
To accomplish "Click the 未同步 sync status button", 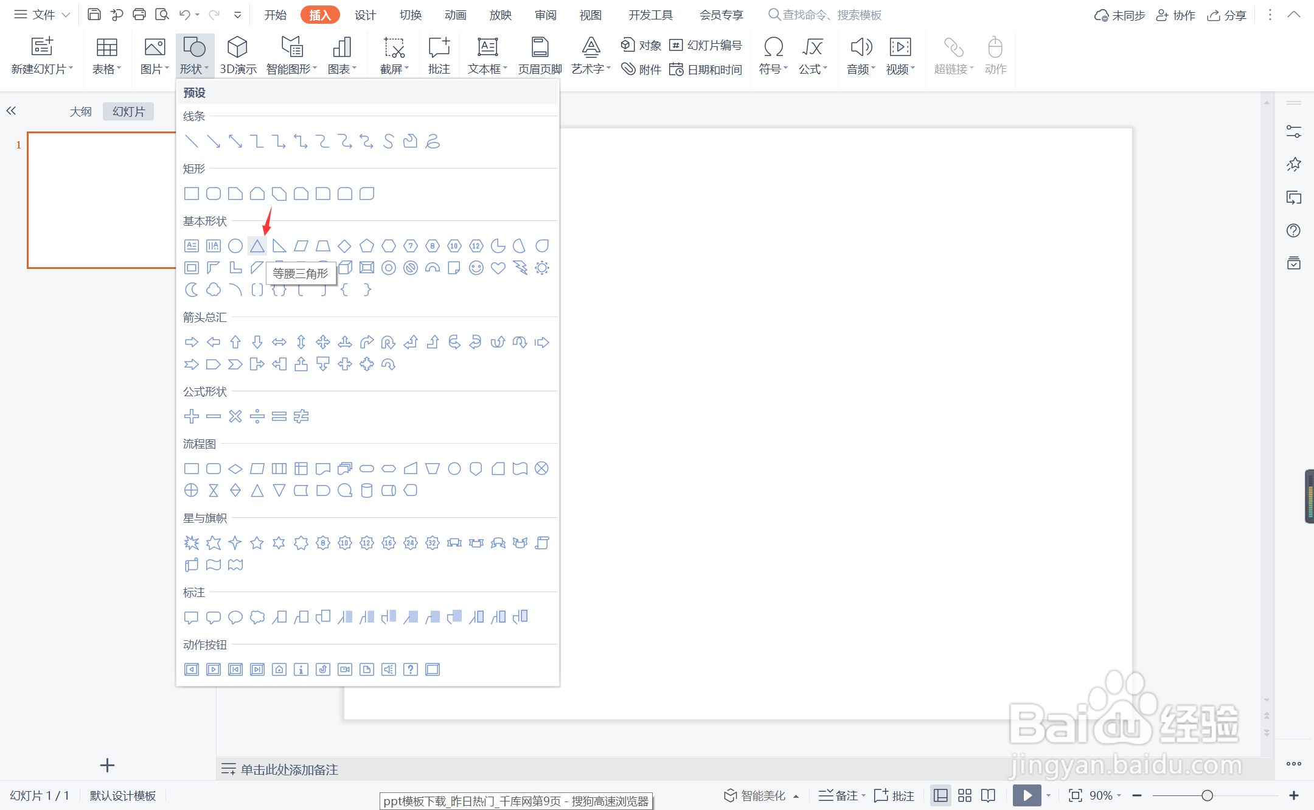I will pos(1119,15).
